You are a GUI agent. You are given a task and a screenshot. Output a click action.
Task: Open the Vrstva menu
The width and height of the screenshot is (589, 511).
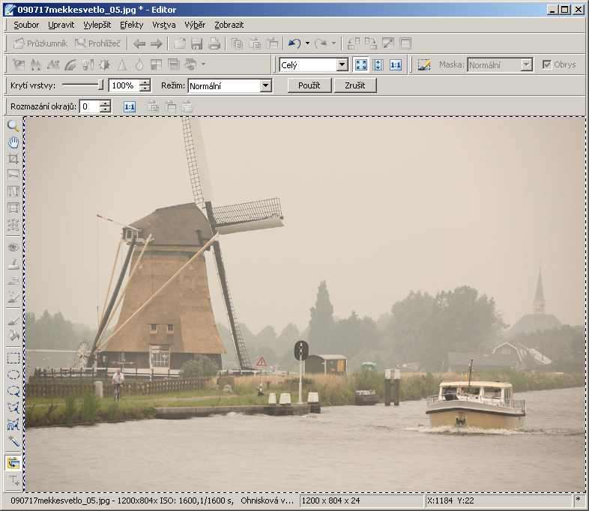[163, 25]
